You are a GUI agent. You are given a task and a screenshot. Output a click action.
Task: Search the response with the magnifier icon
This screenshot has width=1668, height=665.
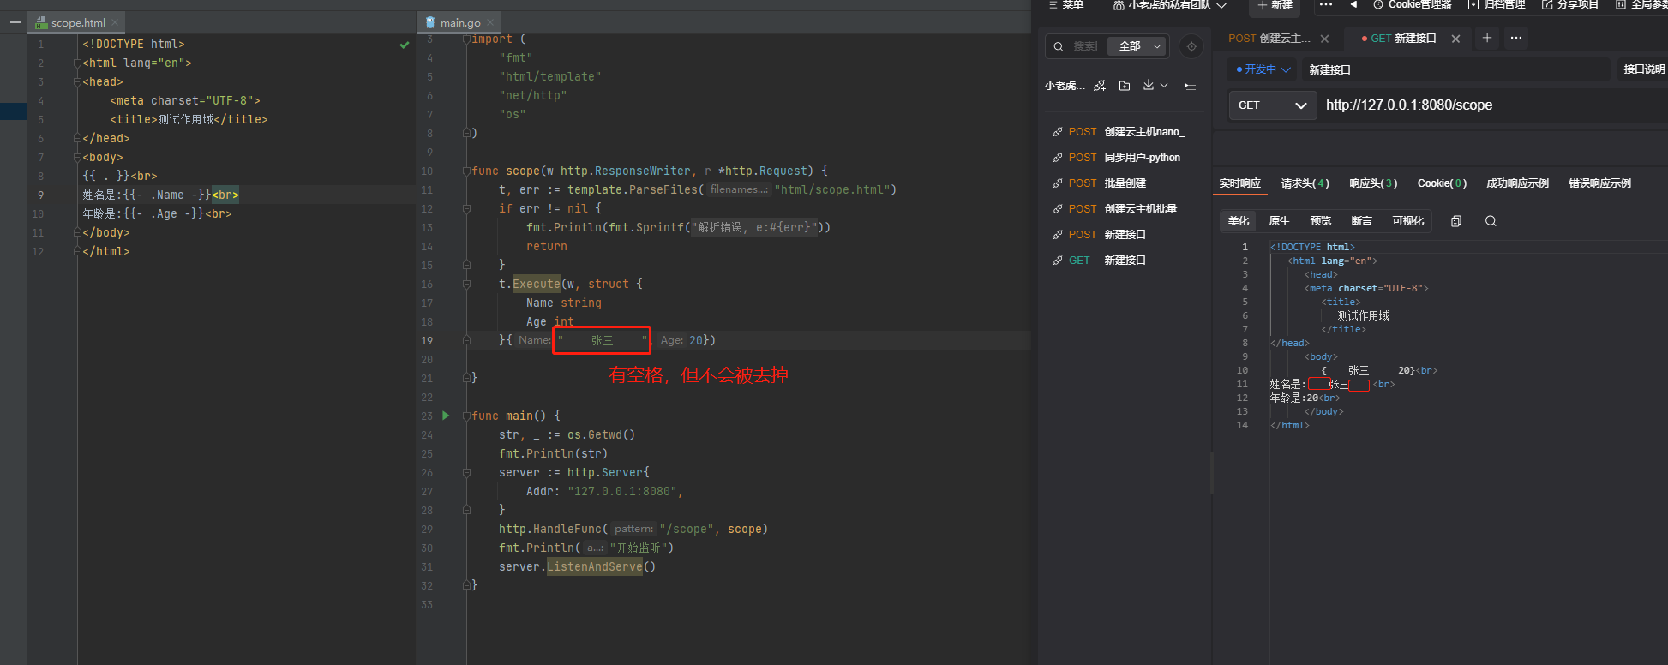pos(1491,221)
